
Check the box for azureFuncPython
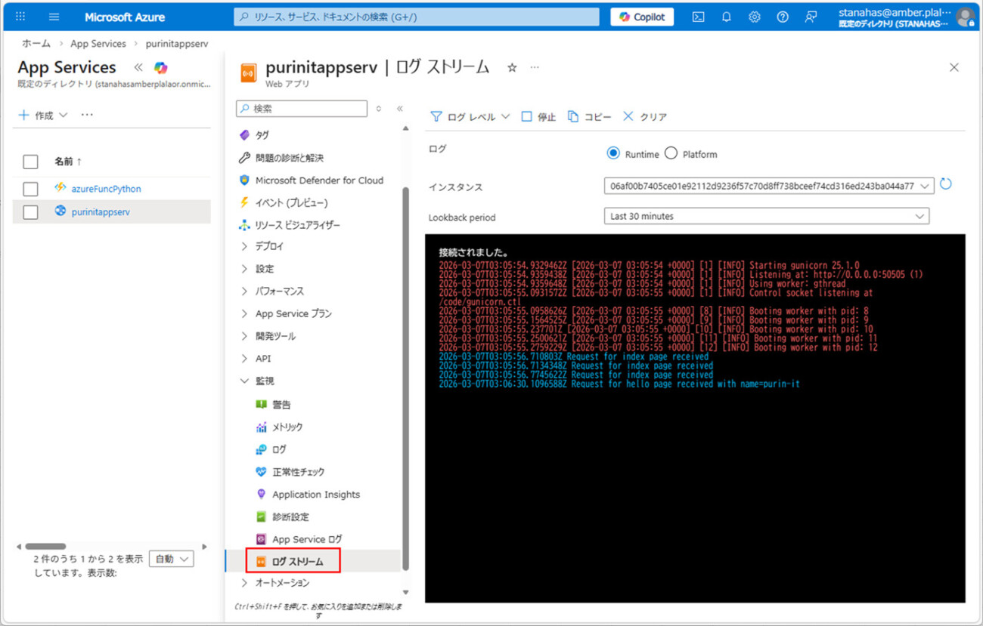tap(30, 189)
